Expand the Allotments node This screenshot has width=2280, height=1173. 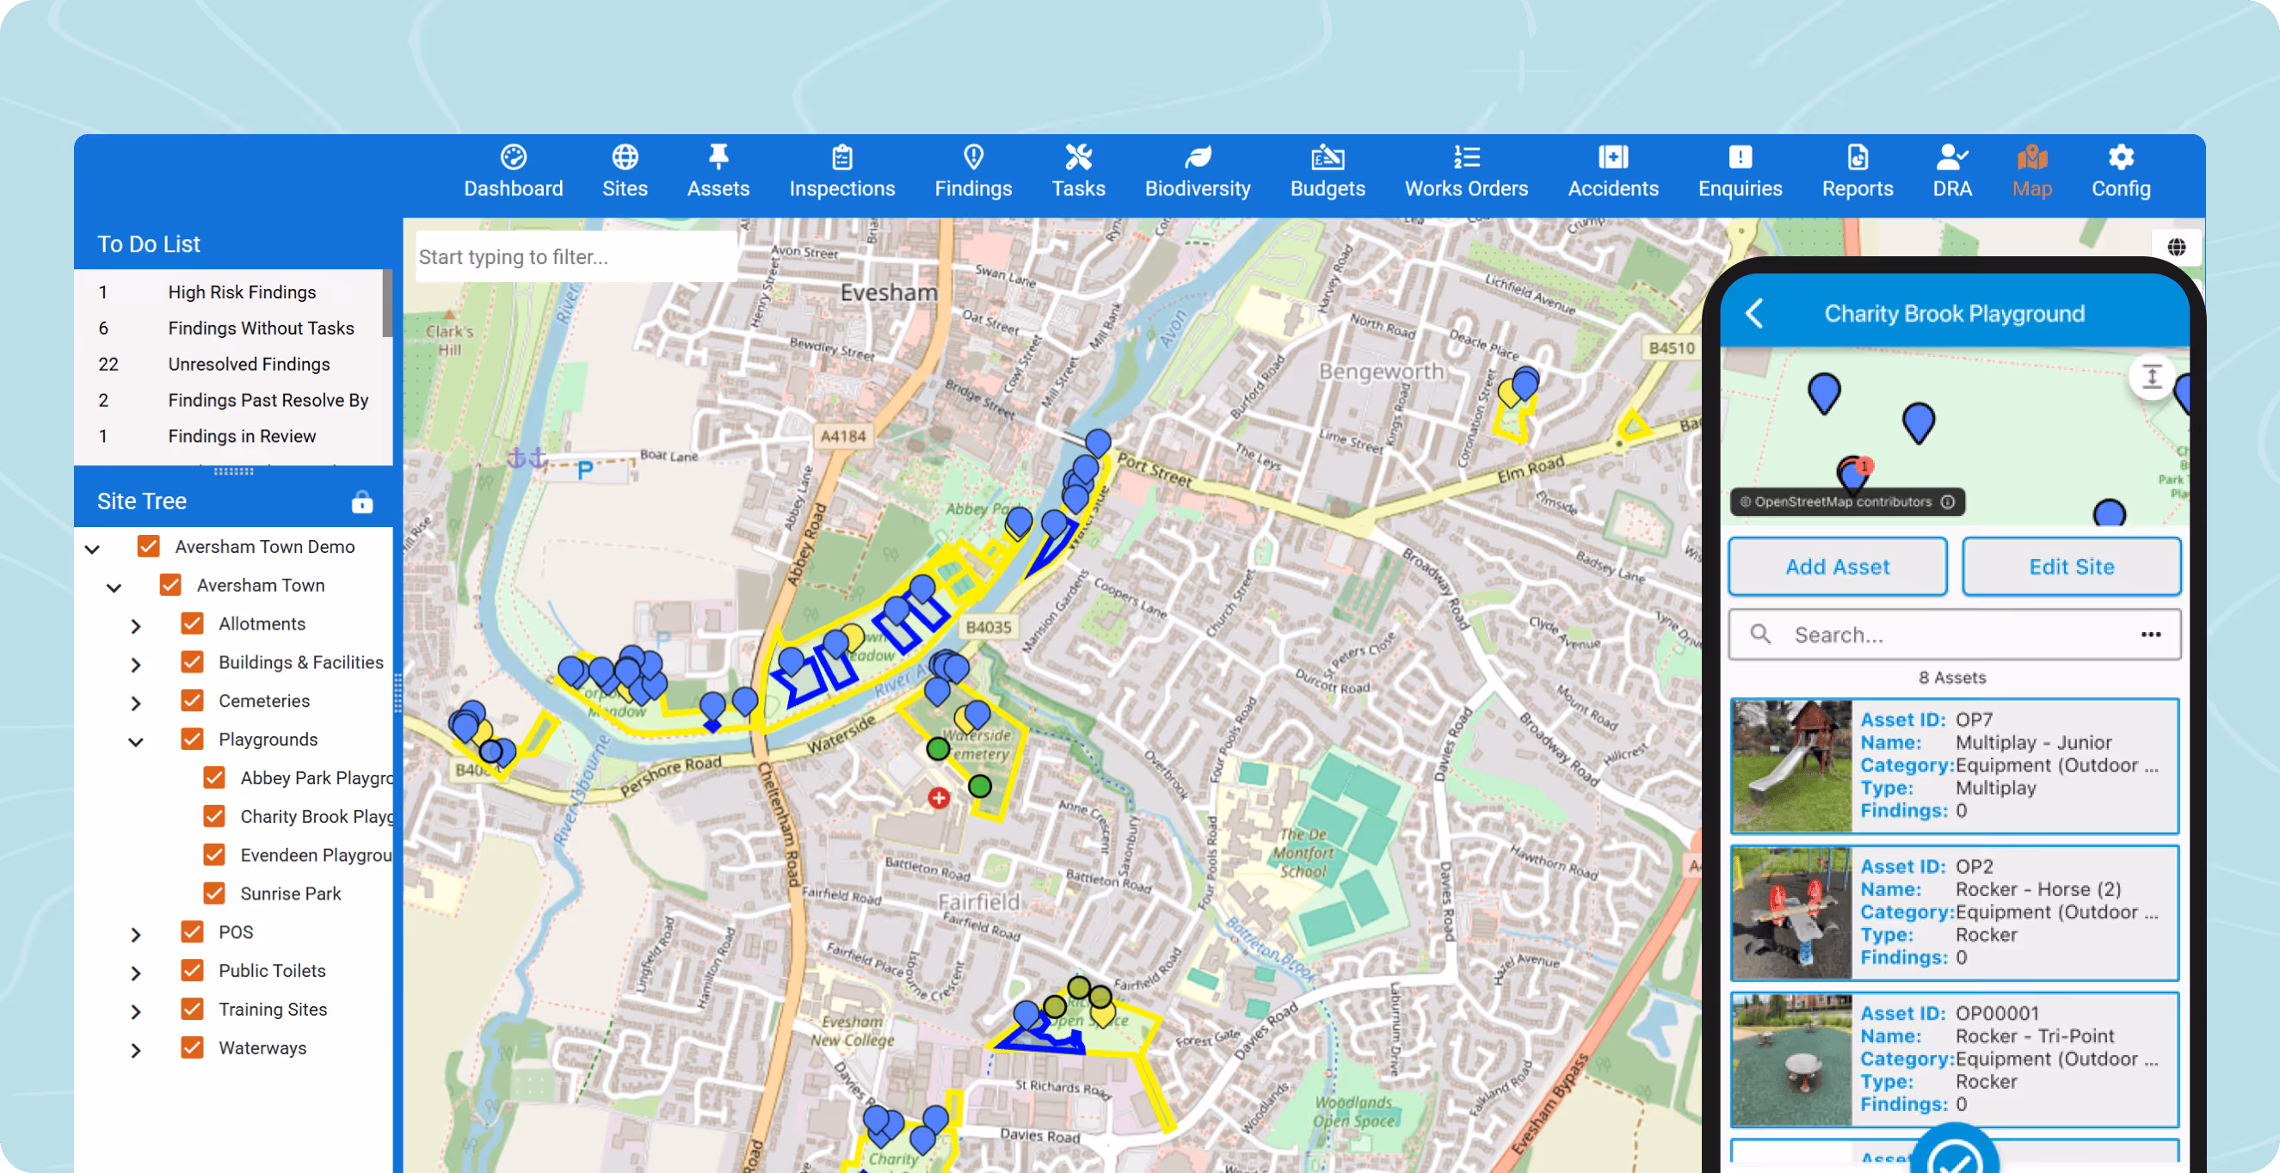click(135, 626)
